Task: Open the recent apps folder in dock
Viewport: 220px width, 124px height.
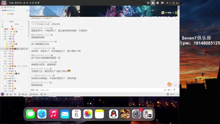Action: pyautogui.click(x=148, y=114)
